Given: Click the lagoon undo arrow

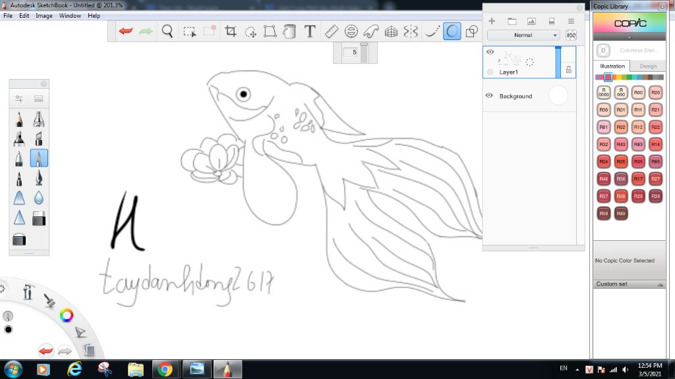Looking at the screenshot, I should 45,351.
